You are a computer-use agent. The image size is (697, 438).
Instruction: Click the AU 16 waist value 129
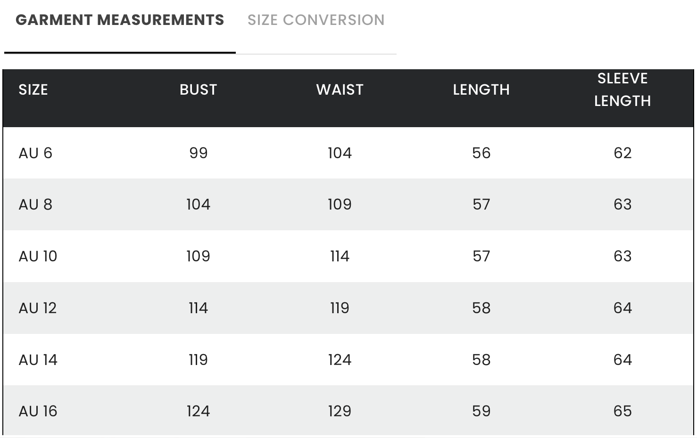pos(340,411)
